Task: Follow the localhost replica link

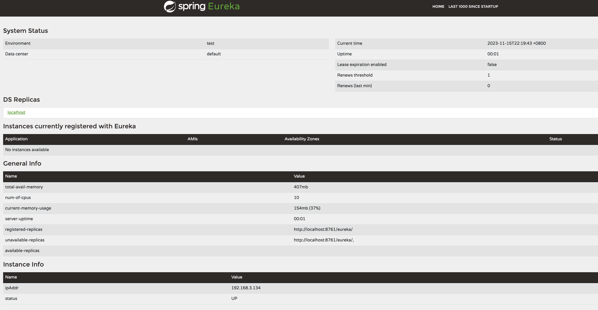Action: (x=16, y=112)
